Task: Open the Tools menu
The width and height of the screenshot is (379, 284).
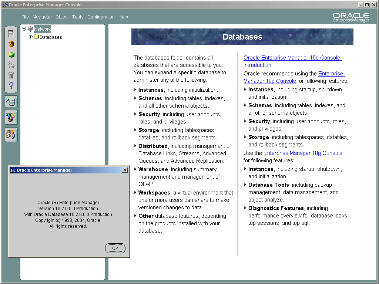Action: point(78,17)
